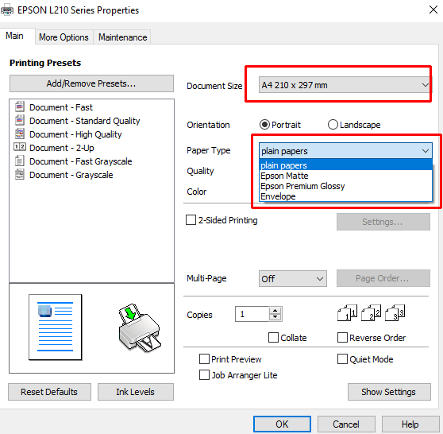This screenshot has width=443, height=434.
Task: Click the collated copies 1-1 icon
Action: 347,313
